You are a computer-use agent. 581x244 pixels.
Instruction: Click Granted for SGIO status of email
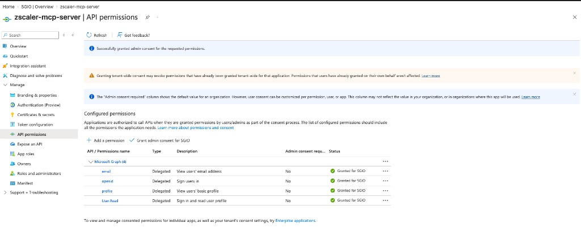pyautogui.click(x=348, y=171)
